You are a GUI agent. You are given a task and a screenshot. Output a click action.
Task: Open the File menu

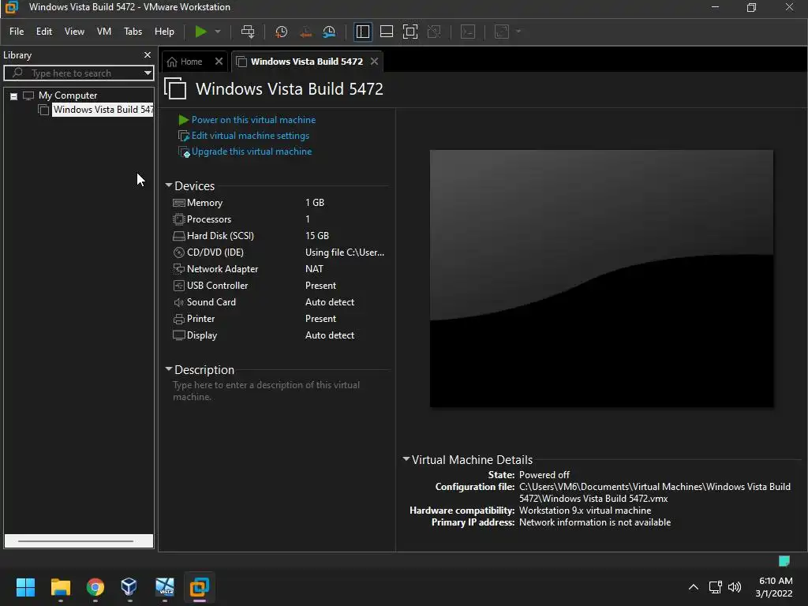click(17, 32)
